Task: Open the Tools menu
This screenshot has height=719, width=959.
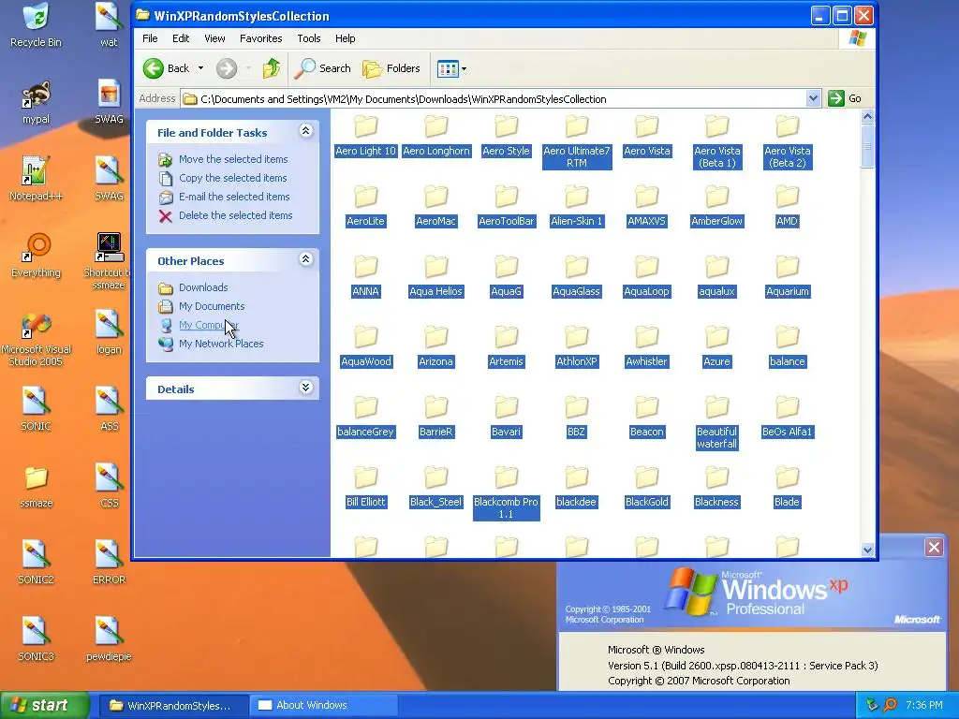Action: click(309, 38)
